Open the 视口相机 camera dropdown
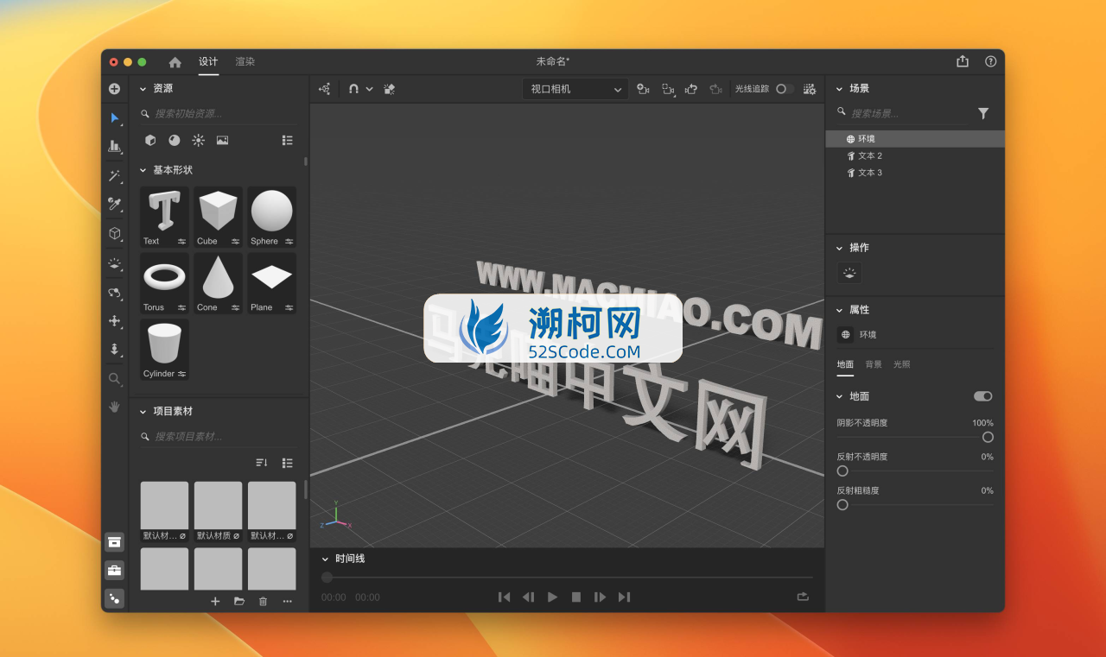This screenshot has height=657, width=1106. point(575,89)
